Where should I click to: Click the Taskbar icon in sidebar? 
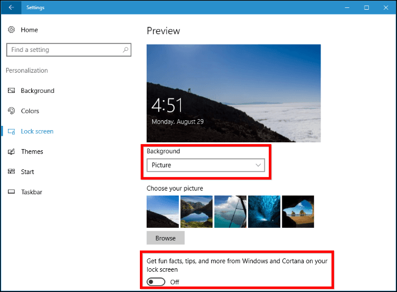point(11,192)
